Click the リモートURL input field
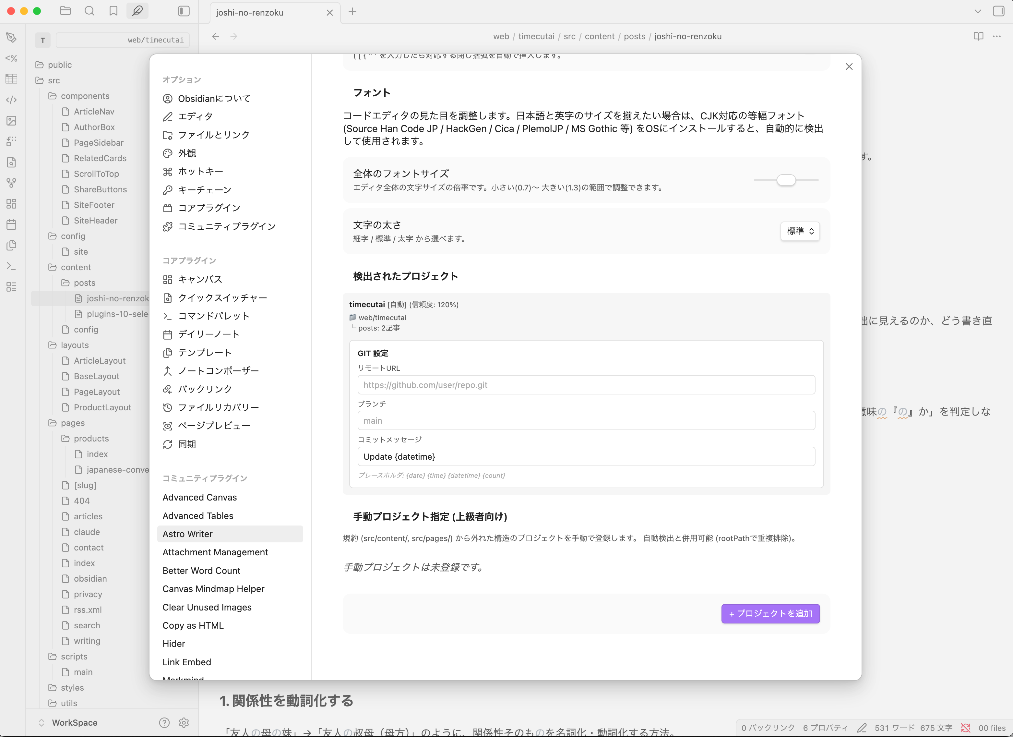Viewport: 1013px width, 737px height. click(x=586, y=385)
